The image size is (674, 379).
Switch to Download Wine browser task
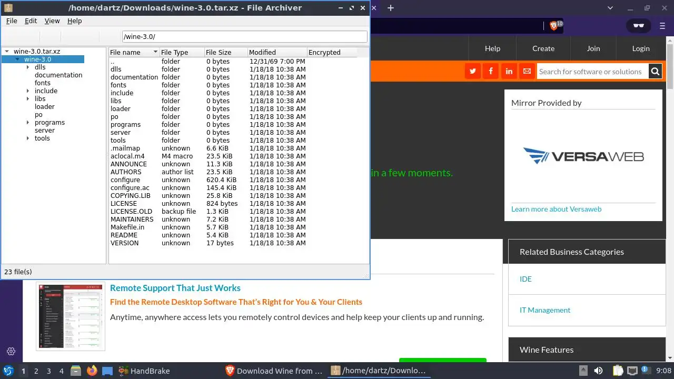point(274,371)
